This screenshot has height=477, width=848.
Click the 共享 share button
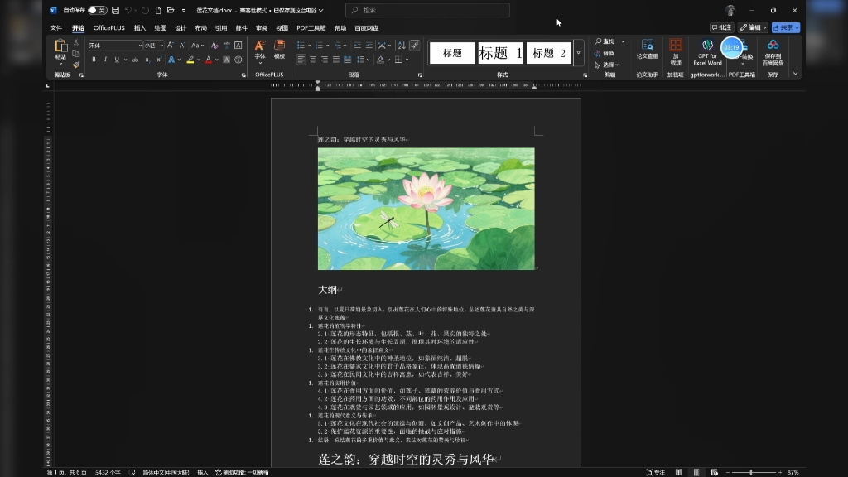click(786, 27)
